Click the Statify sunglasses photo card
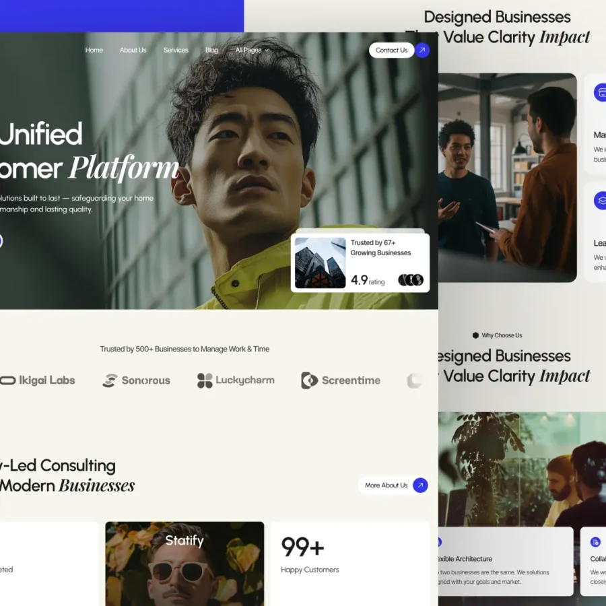Screen dimensions: 606x606 click(x=184, y=564)
